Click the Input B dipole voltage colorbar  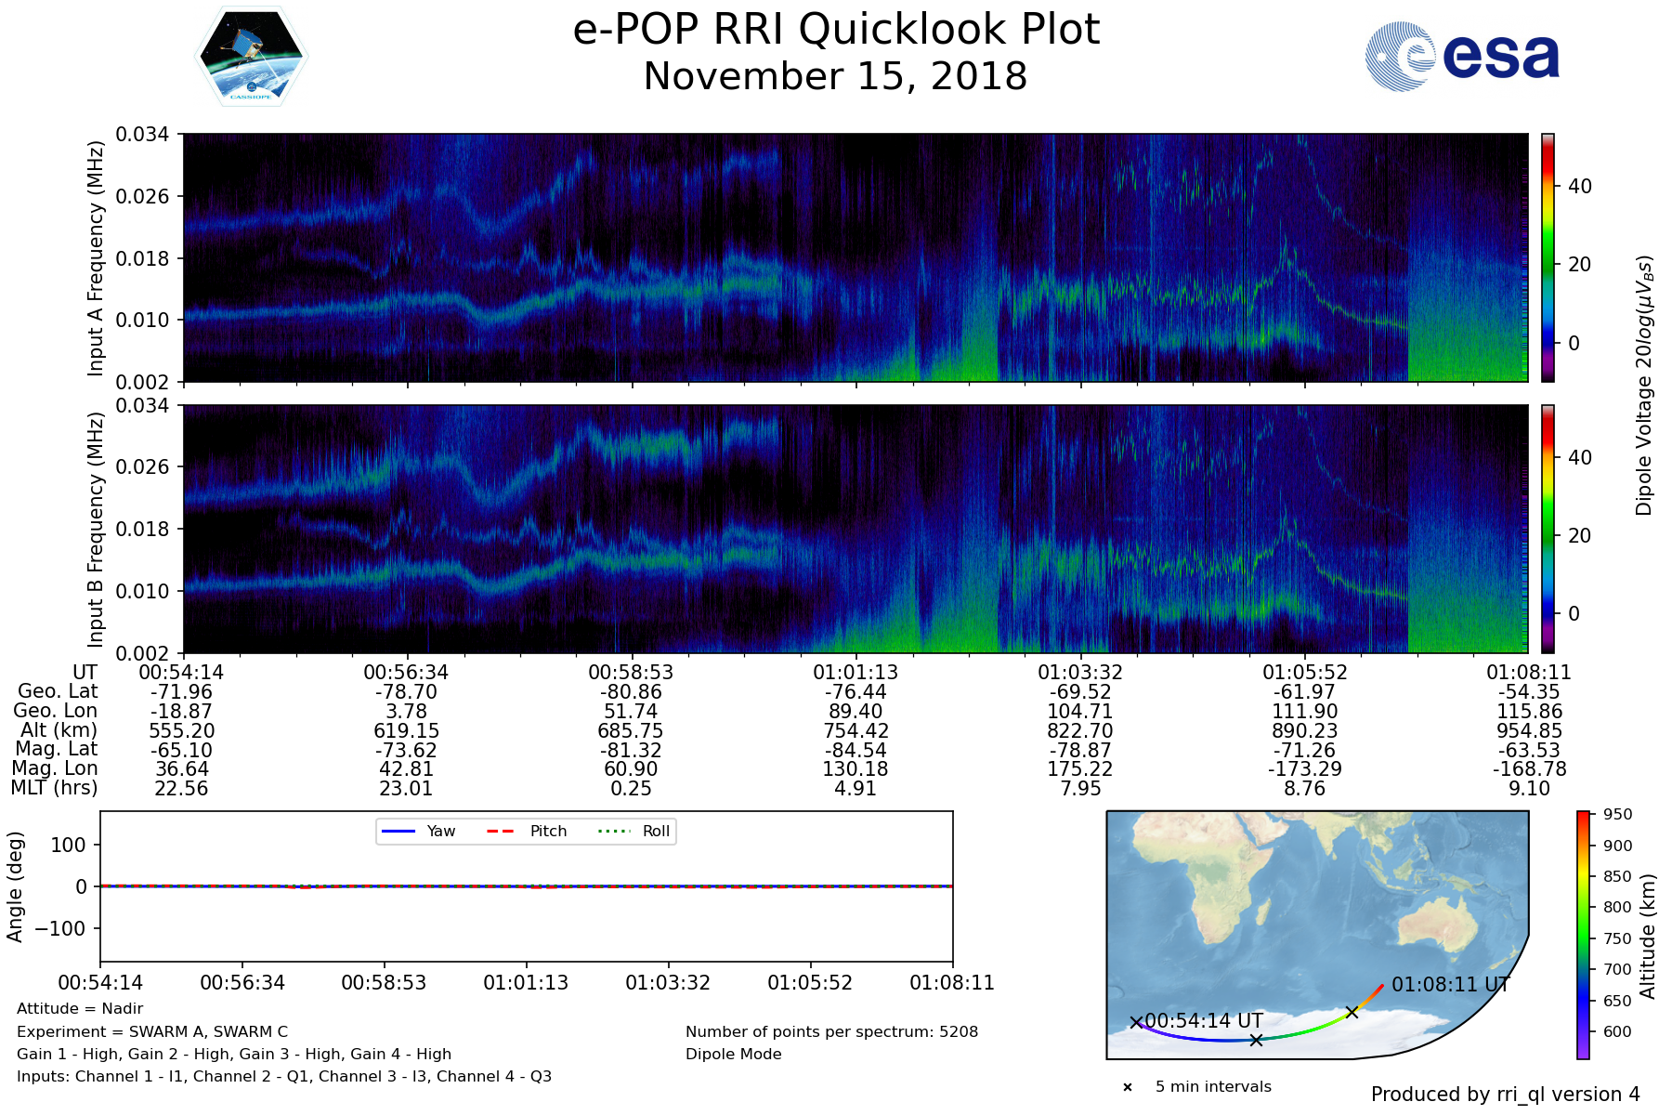pos(1548,529)
